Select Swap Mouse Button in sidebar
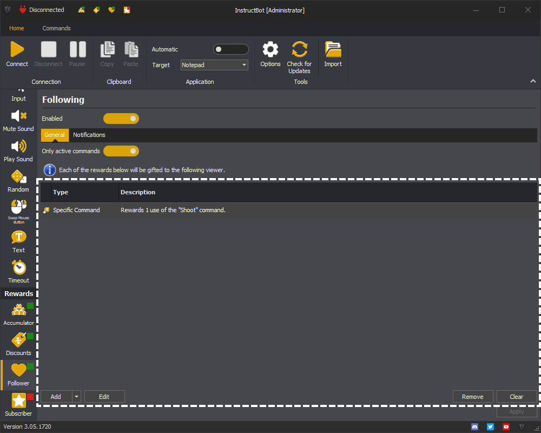Image resolution: width=541 pixels, height=433 pixels. point(18,212)
